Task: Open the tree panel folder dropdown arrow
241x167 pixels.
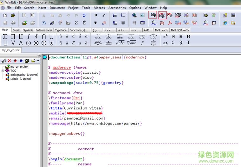Action: click(x=38, y=61)
